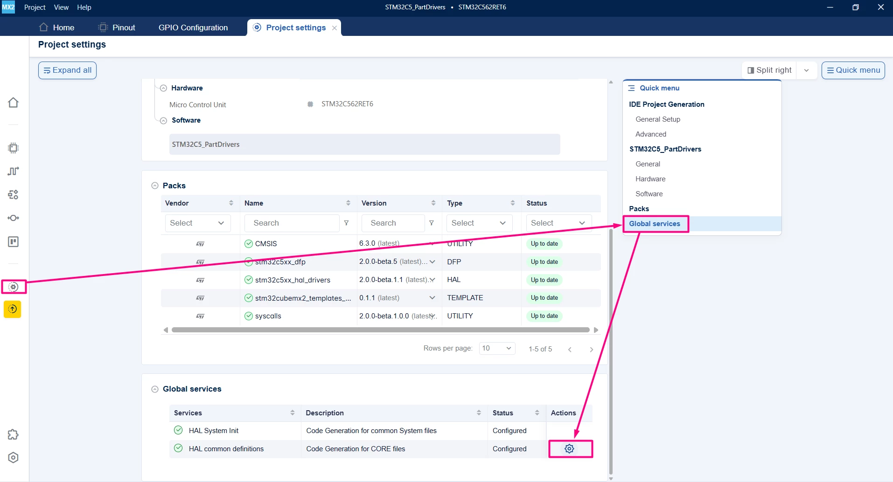Click the filter icon beside Version search
Image resolution: width=893 pixels, height=482 pixels.
coord(432,223)
